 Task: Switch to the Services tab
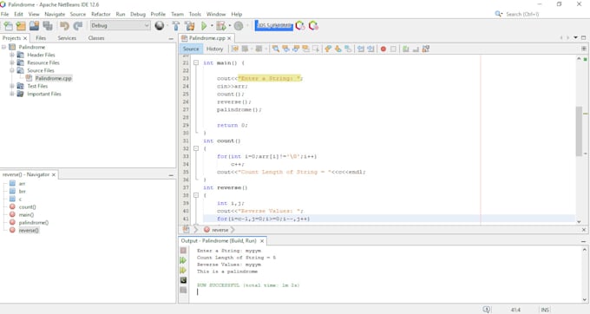pyautogui.click(x=67, y=38)
